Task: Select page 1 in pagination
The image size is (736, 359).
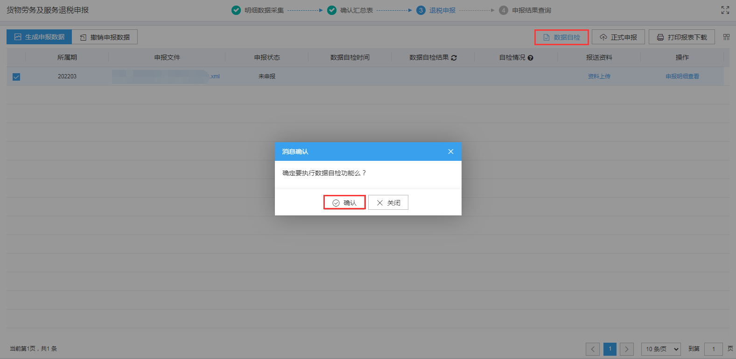Action: [x=610, y=349]
